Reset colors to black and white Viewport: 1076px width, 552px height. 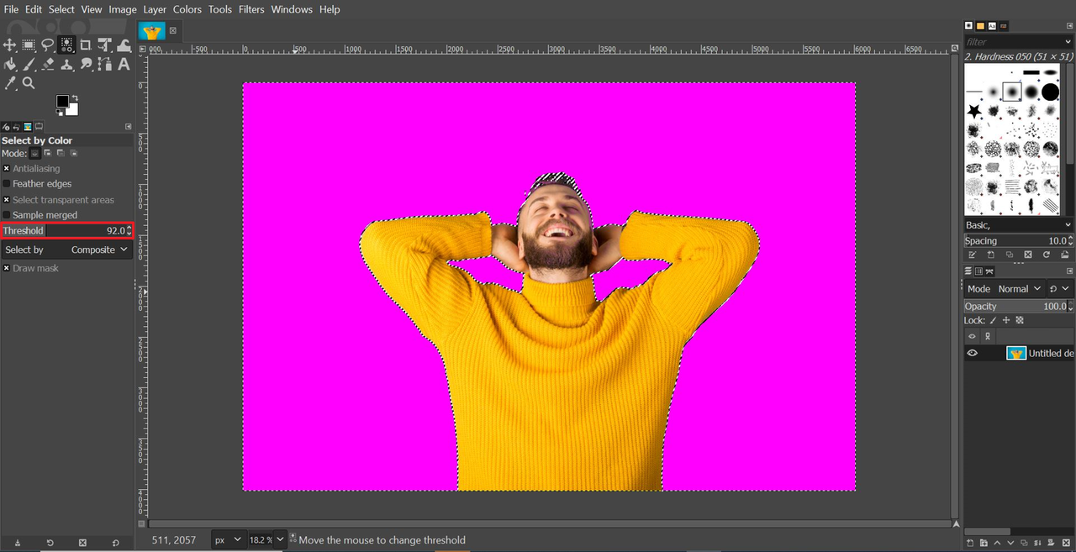click(59, 113)
